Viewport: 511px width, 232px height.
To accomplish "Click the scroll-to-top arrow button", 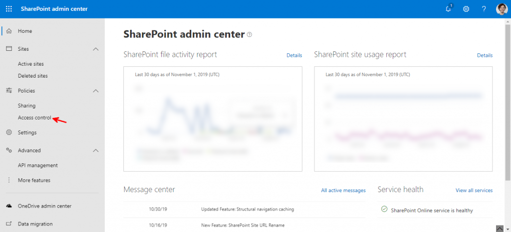I will (x=500, y=228).
